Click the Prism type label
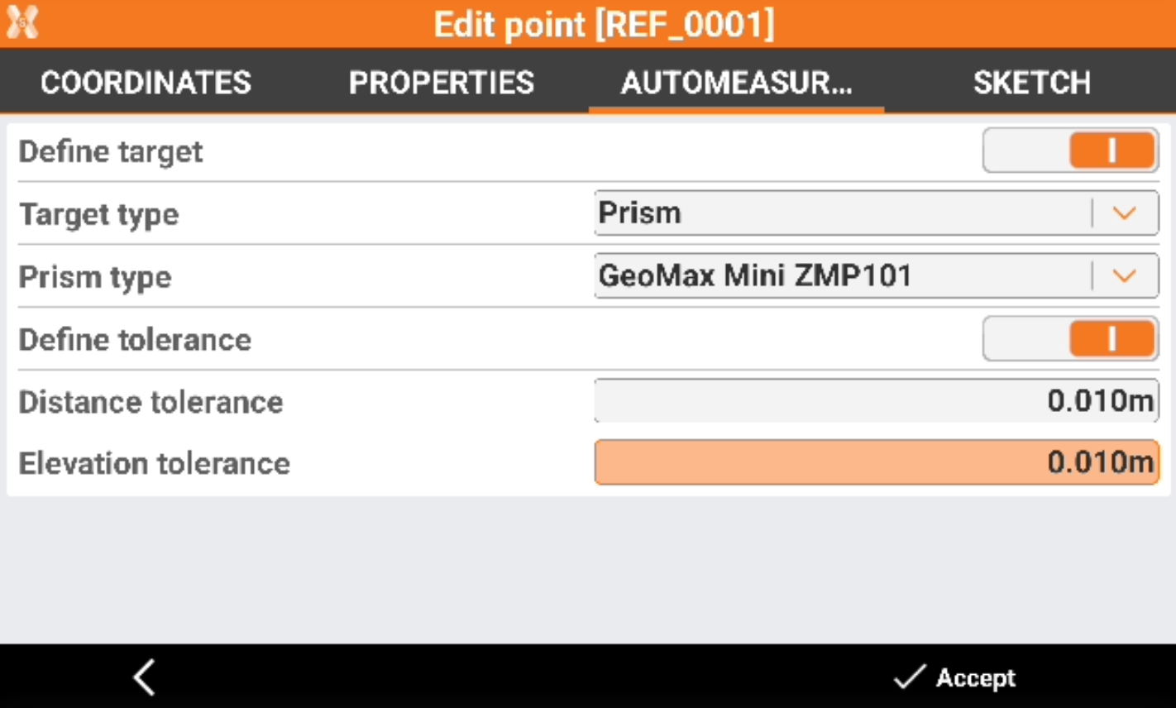This screenshot has height=708, width=1176. (95, 277)
